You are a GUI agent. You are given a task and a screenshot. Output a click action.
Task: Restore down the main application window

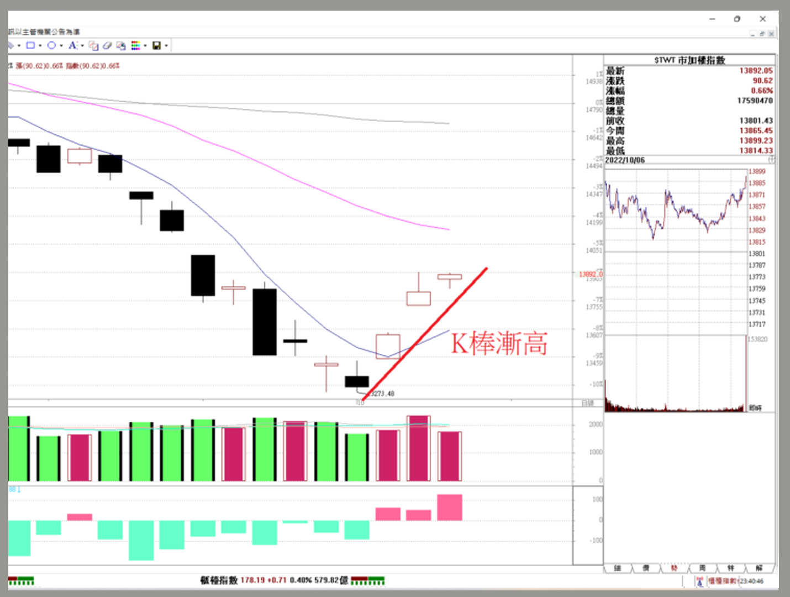coord(737,19)
